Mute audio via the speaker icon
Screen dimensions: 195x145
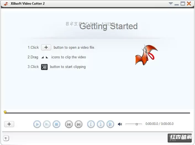click(x=120, y=124)
